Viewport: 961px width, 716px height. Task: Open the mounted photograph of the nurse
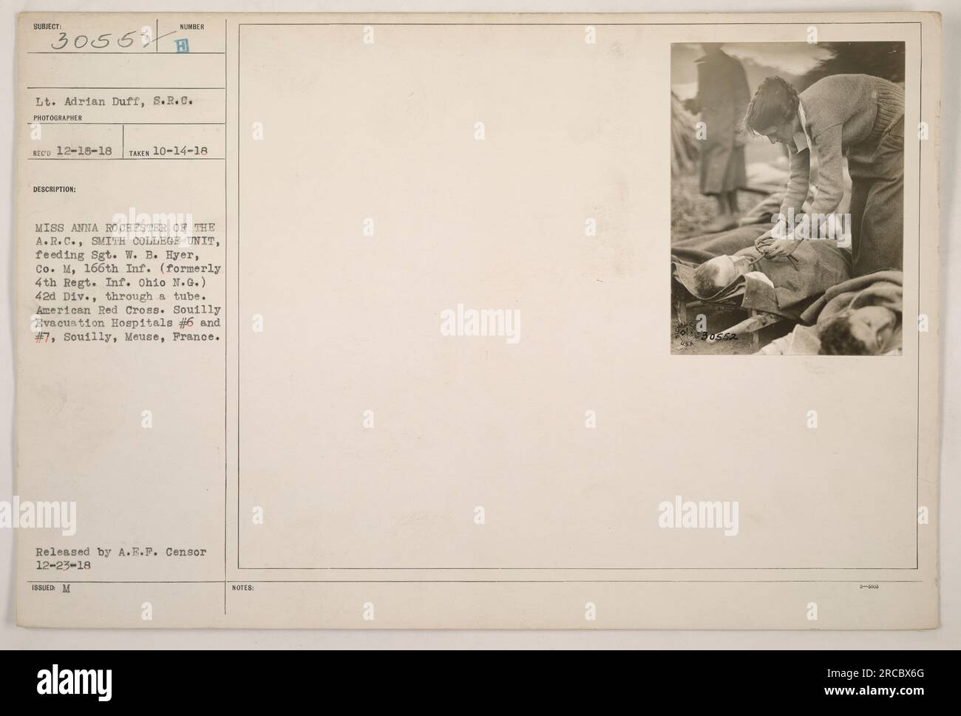coord(787,198)
